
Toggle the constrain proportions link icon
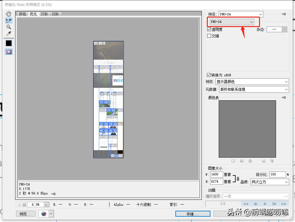point(238,179)
